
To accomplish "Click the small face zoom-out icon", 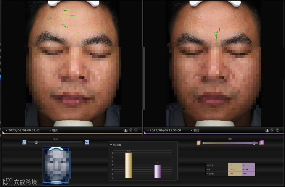I will pos(24,142).
